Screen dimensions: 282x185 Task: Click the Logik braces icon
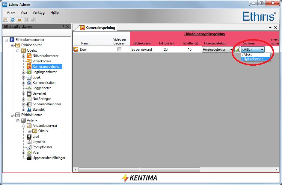tap(29, 77)
